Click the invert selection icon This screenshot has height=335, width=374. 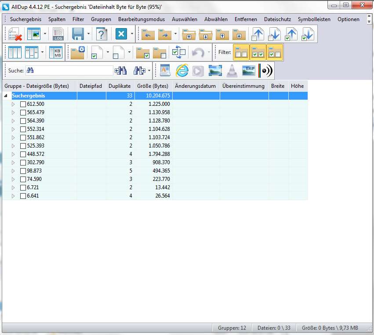pyautogui.click(x=179, y=52)
